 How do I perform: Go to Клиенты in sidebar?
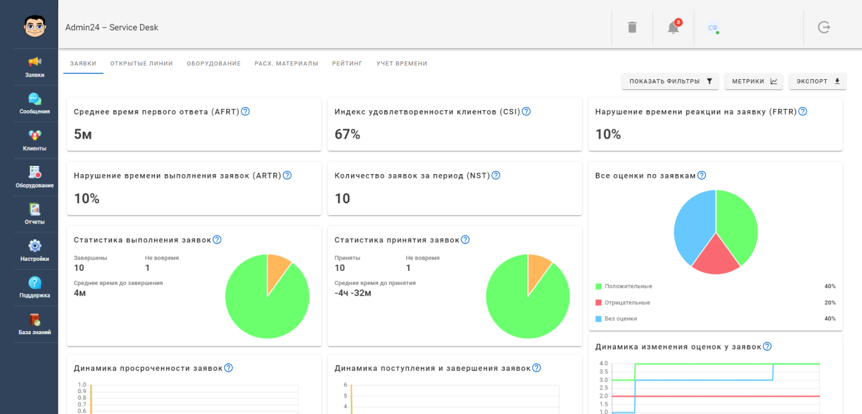tap(35, 135)
